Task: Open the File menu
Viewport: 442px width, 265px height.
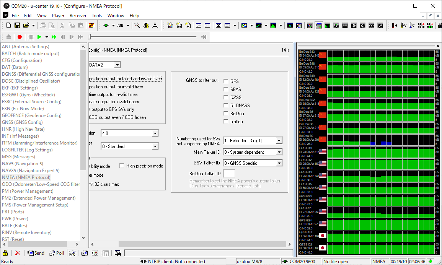Action: tap(15, 16)
